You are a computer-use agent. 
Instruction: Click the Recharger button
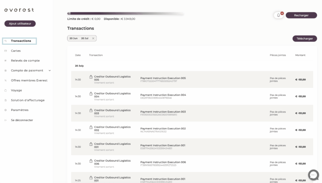click(301, 15)
